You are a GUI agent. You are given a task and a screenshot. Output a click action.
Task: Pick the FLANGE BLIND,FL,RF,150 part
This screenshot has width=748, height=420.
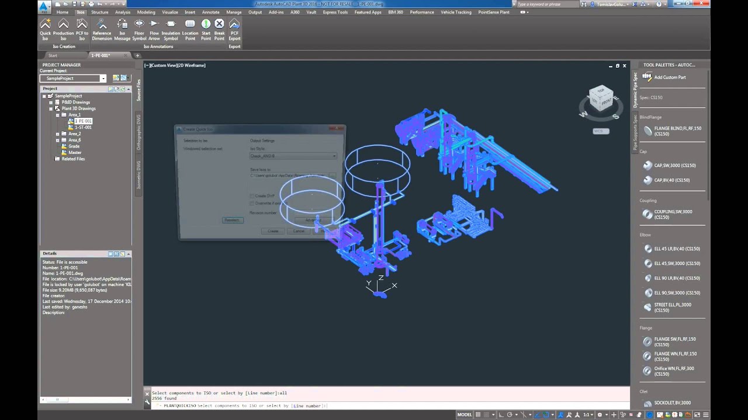(x=672, y=131)
